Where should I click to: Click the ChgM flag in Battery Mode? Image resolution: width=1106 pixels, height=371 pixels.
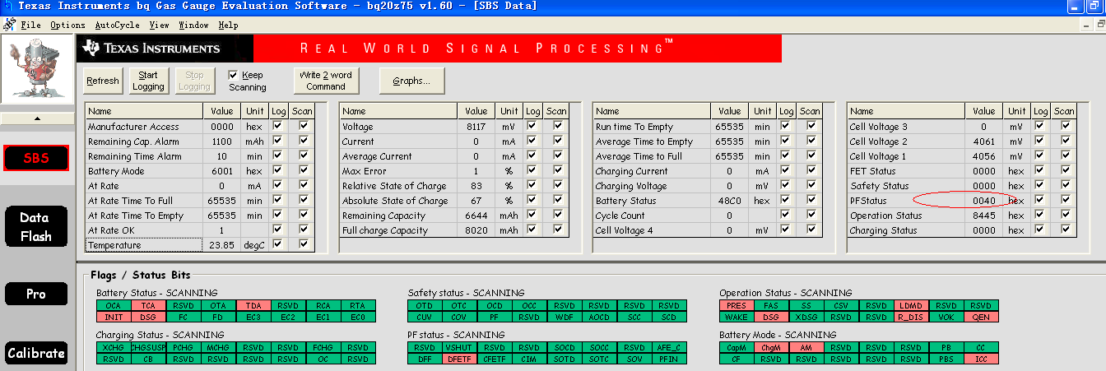click(771, 347)
